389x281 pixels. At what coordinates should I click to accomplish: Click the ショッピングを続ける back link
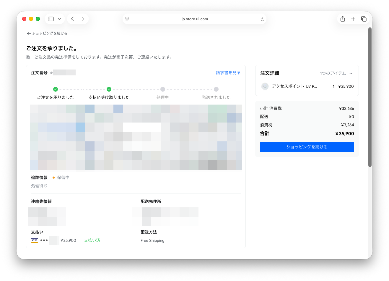coord(47,33)
